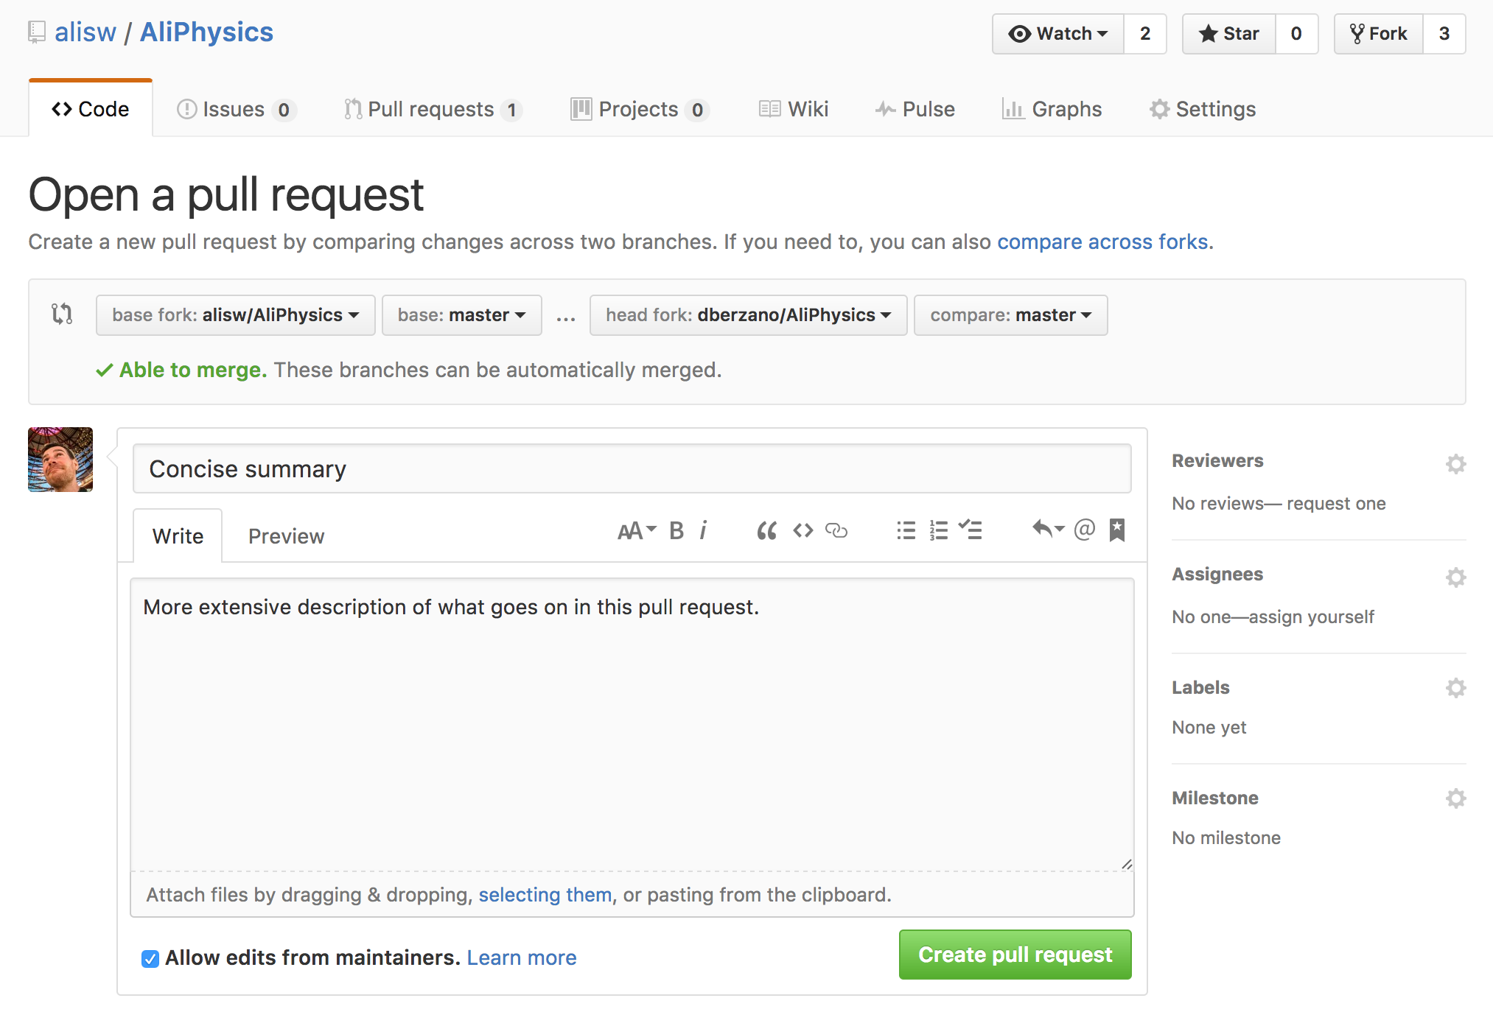
Task: Expand compare master branch dropdown
Action: 1010,314
